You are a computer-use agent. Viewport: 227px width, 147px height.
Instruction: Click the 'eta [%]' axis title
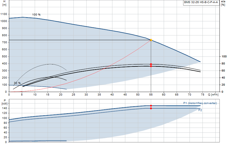coord(223,3)
